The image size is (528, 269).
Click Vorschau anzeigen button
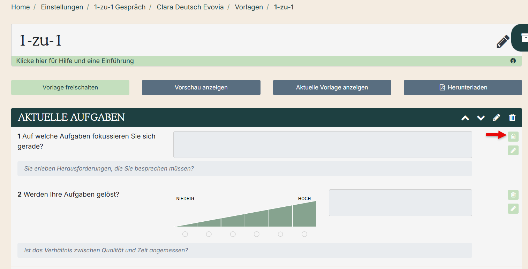[201, 87]
